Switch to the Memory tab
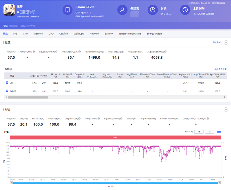Screen dimensions: 231x190 (x=38, y=34)
